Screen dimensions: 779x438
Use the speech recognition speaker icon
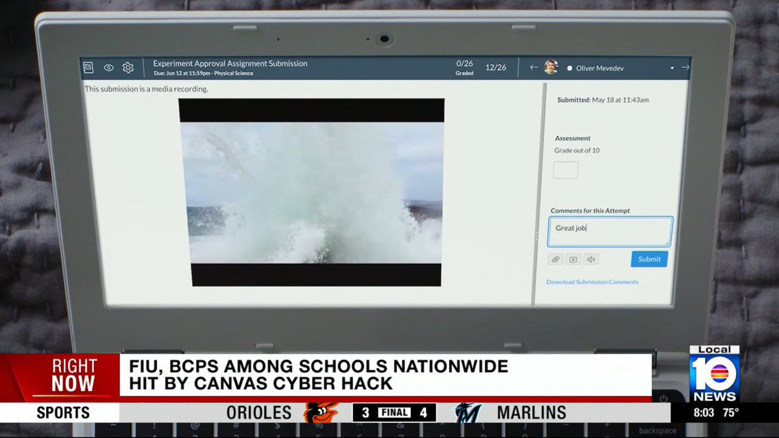(x=590, y=260)
